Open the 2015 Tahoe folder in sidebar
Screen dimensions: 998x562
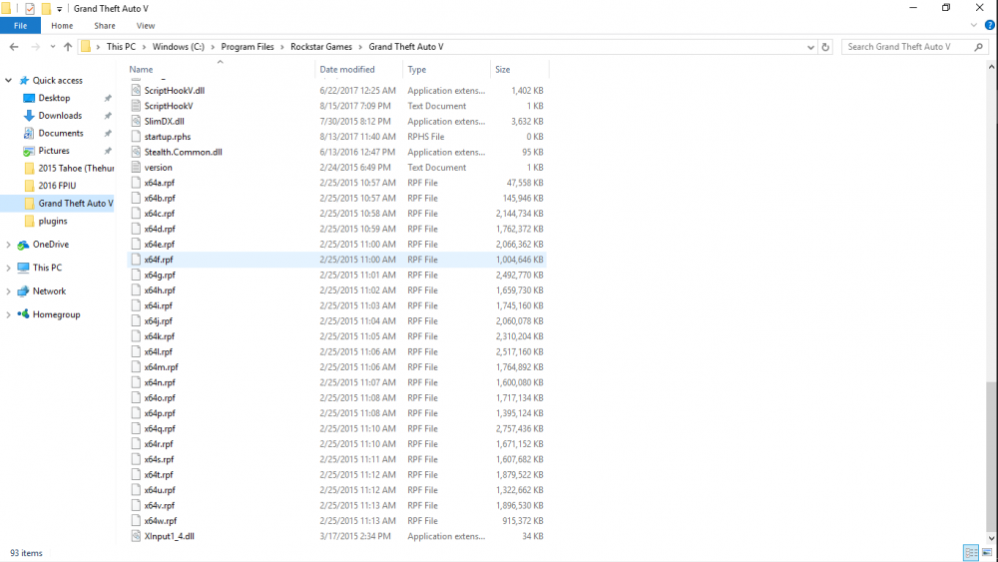coord(76,168)
